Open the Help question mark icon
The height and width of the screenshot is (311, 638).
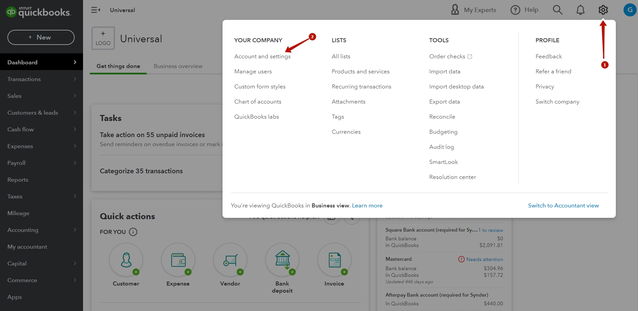click(x=515, y=10)
